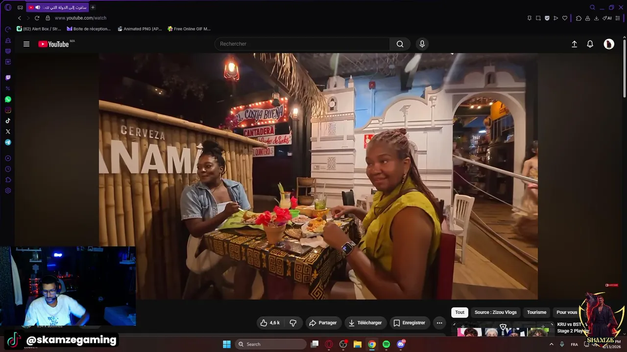This screenshot has width=627, height=352.
Task: Select the Arabic-titled YouTube tab
Action: point(58,7)
